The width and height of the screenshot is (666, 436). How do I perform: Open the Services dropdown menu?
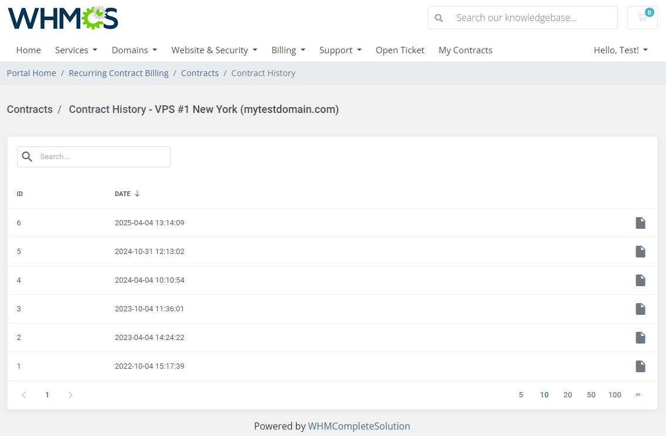(x=76, y=50)
